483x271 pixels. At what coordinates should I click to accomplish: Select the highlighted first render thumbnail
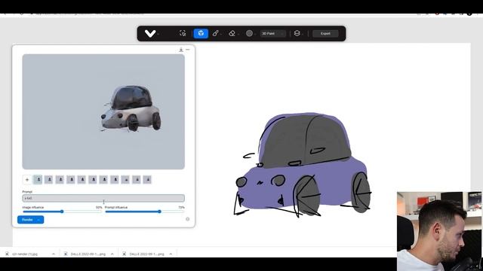point(38,180)
